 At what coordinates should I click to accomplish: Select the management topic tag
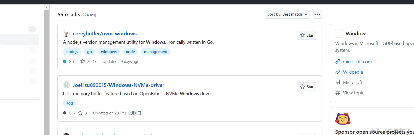[x=156, y=52]
